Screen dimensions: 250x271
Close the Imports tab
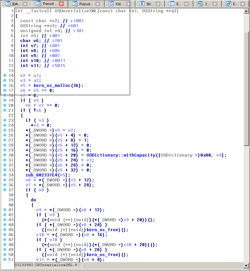(215, 4)
